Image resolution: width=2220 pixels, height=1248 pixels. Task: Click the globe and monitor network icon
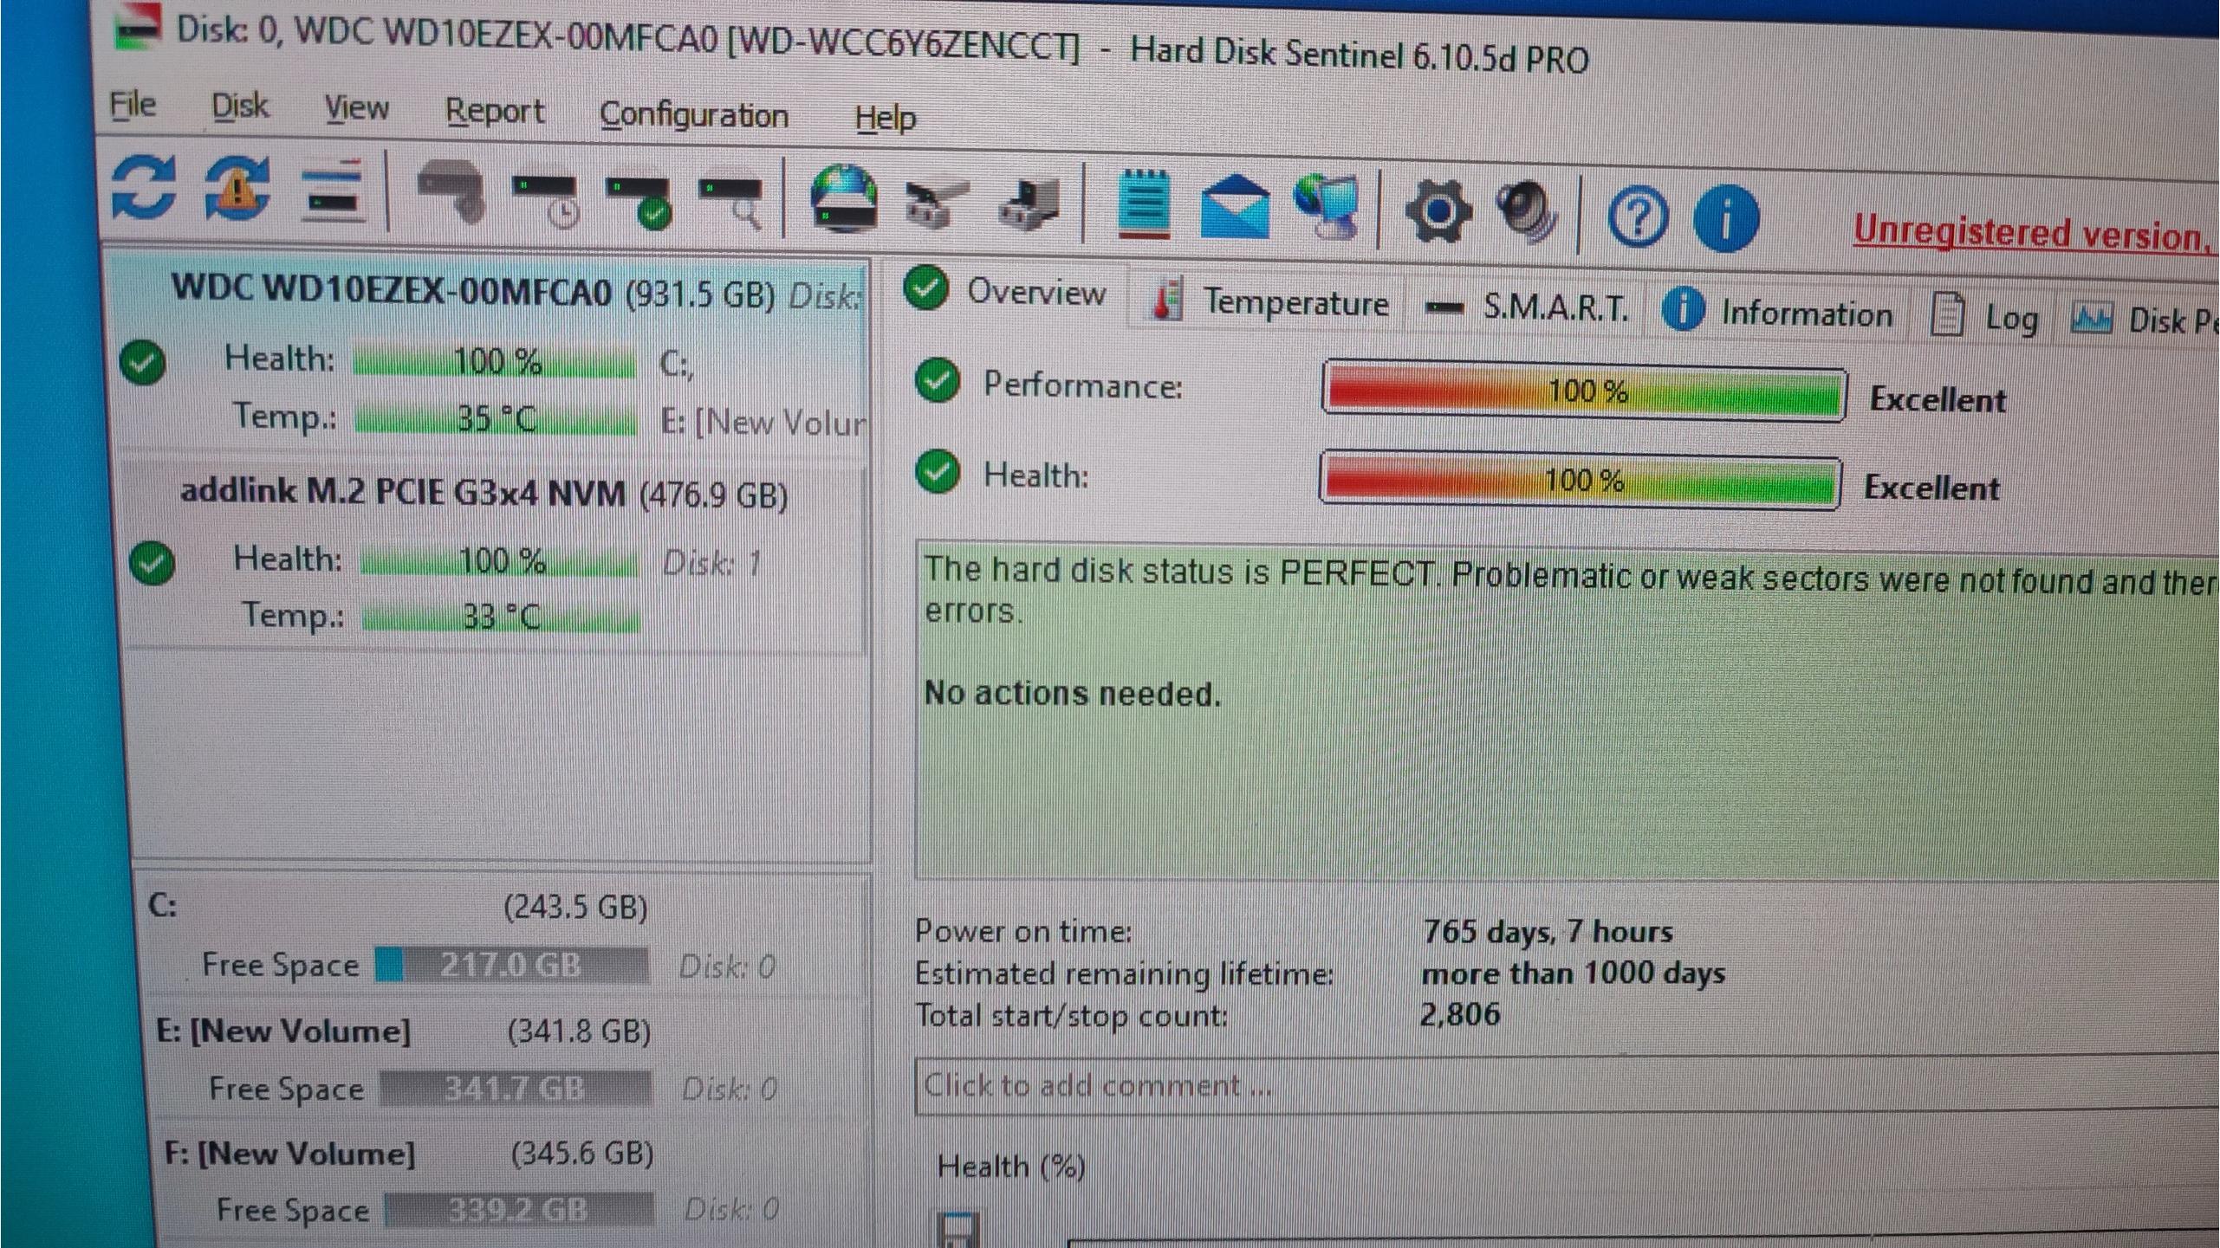pos(1327,208)
